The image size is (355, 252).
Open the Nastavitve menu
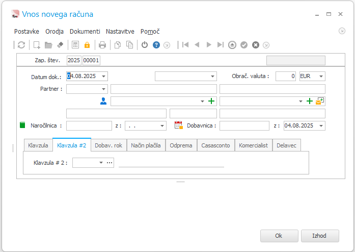(x=120, y=31)
